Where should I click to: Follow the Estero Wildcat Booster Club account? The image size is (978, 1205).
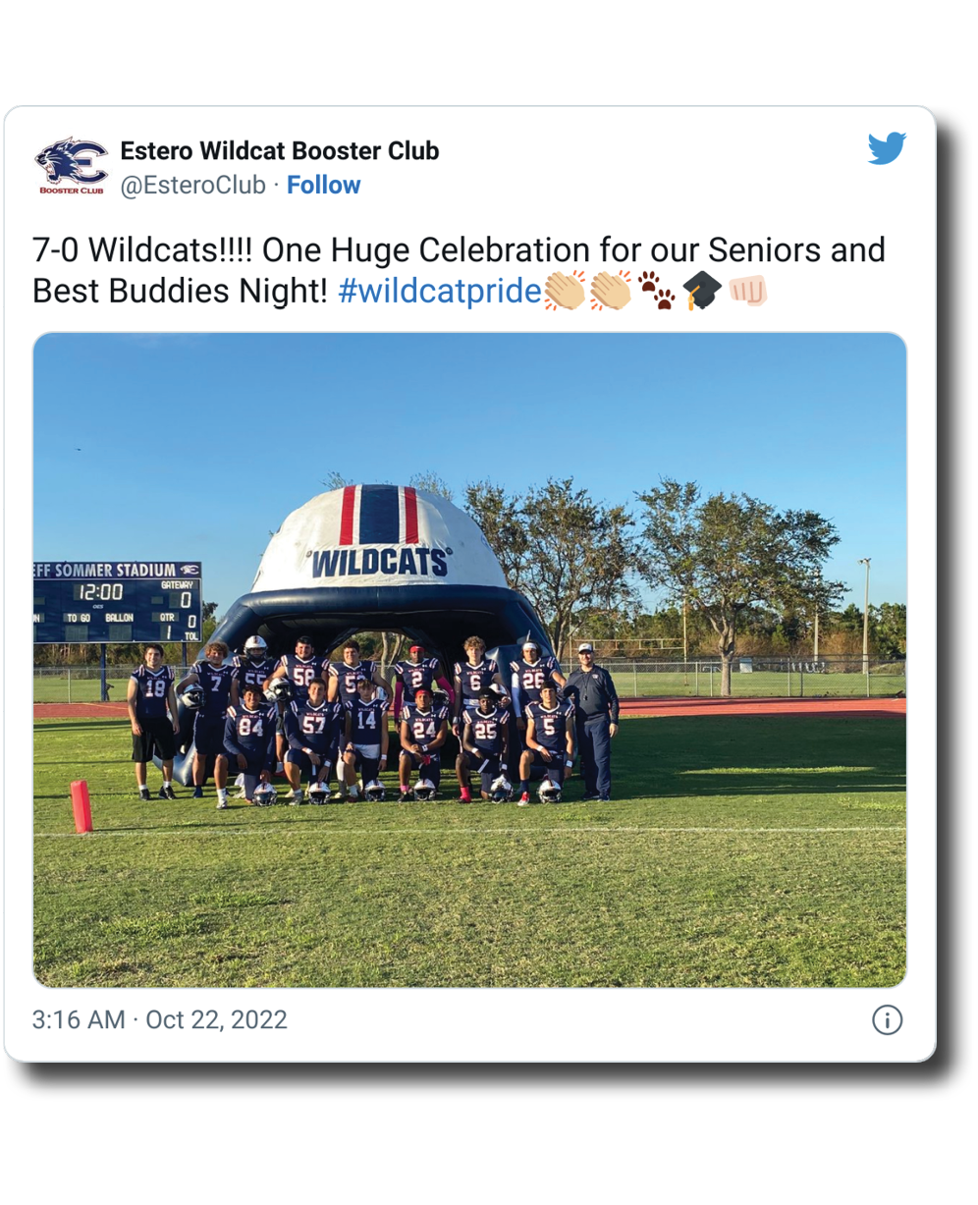[323, 185]
